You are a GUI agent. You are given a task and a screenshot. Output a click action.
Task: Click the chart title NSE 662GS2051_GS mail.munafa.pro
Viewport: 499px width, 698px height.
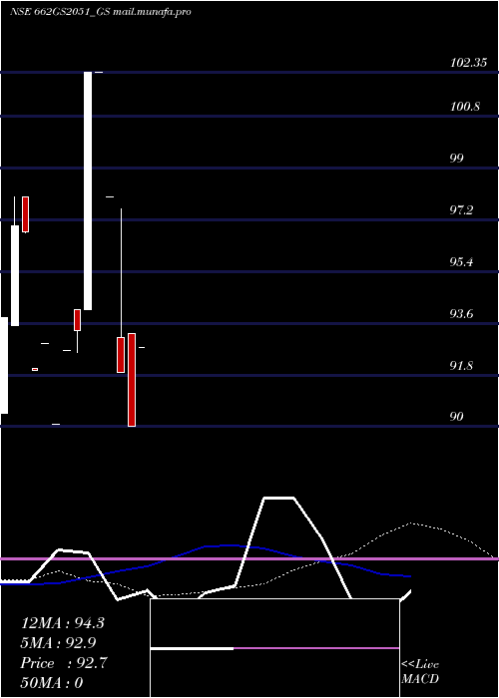101,12
